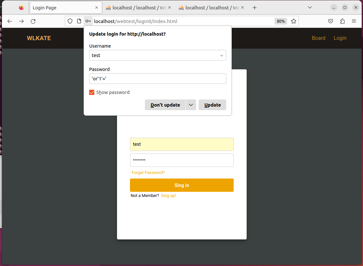Close the second localhost phpMyAdmin tab
Image resolution: width=363 pixels, height=266 pixels.
pyautogui.click(x=170, y=8)
